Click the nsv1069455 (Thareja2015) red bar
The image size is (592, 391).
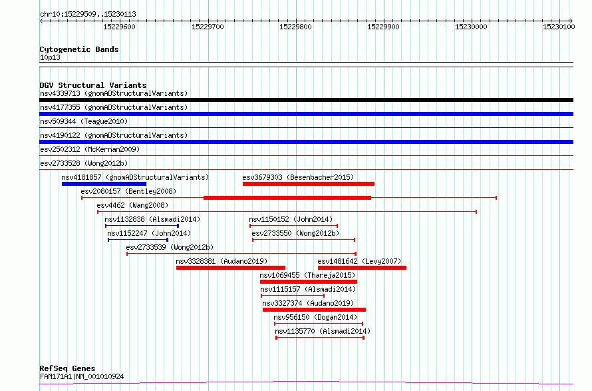(x=309, y=282)
